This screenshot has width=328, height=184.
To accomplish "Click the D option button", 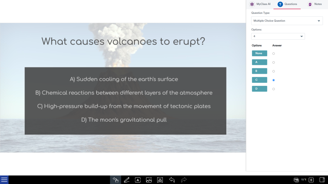I will pyautogui.click(x=259, y=89).
